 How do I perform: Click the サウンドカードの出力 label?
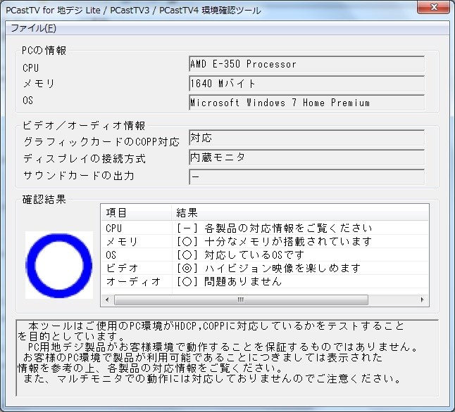[79, 175]
